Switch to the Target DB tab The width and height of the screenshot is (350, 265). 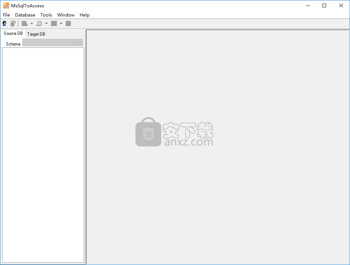pos(36,34)
